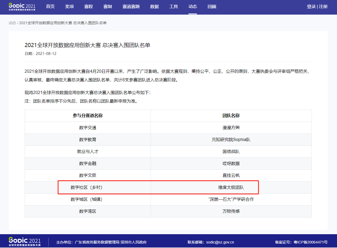Image resolution: width=337 pixels, height=248 pixels.
Task: Select the active 动态 navigation tab
Action: [193, 7]
